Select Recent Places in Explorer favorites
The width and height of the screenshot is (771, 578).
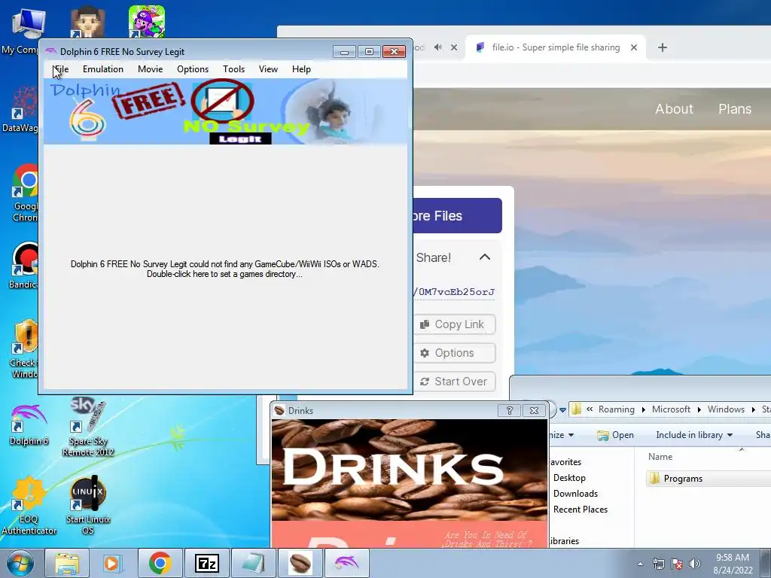point(581,510)
